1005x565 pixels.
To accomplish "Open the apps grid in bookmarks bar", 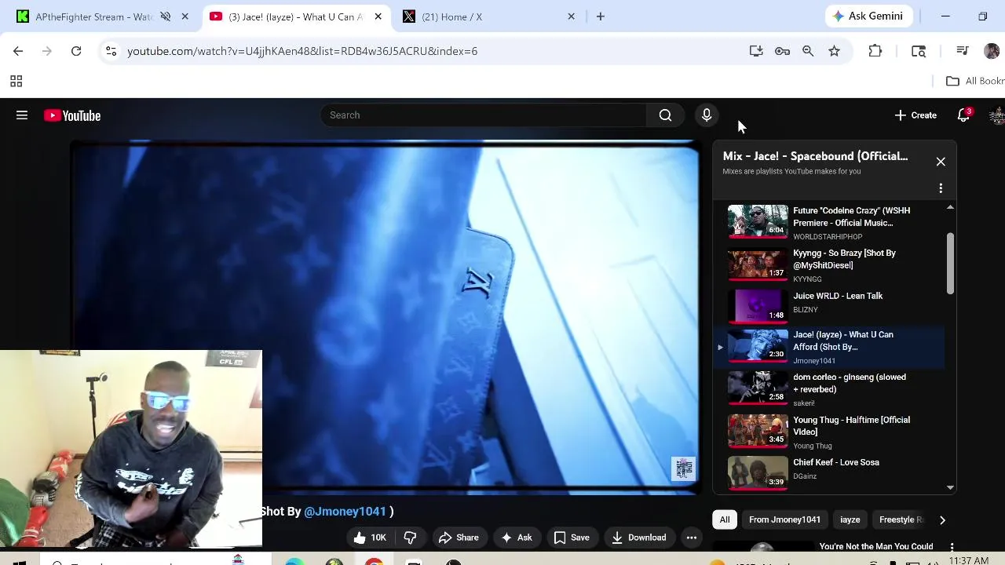I will [16, 81].
